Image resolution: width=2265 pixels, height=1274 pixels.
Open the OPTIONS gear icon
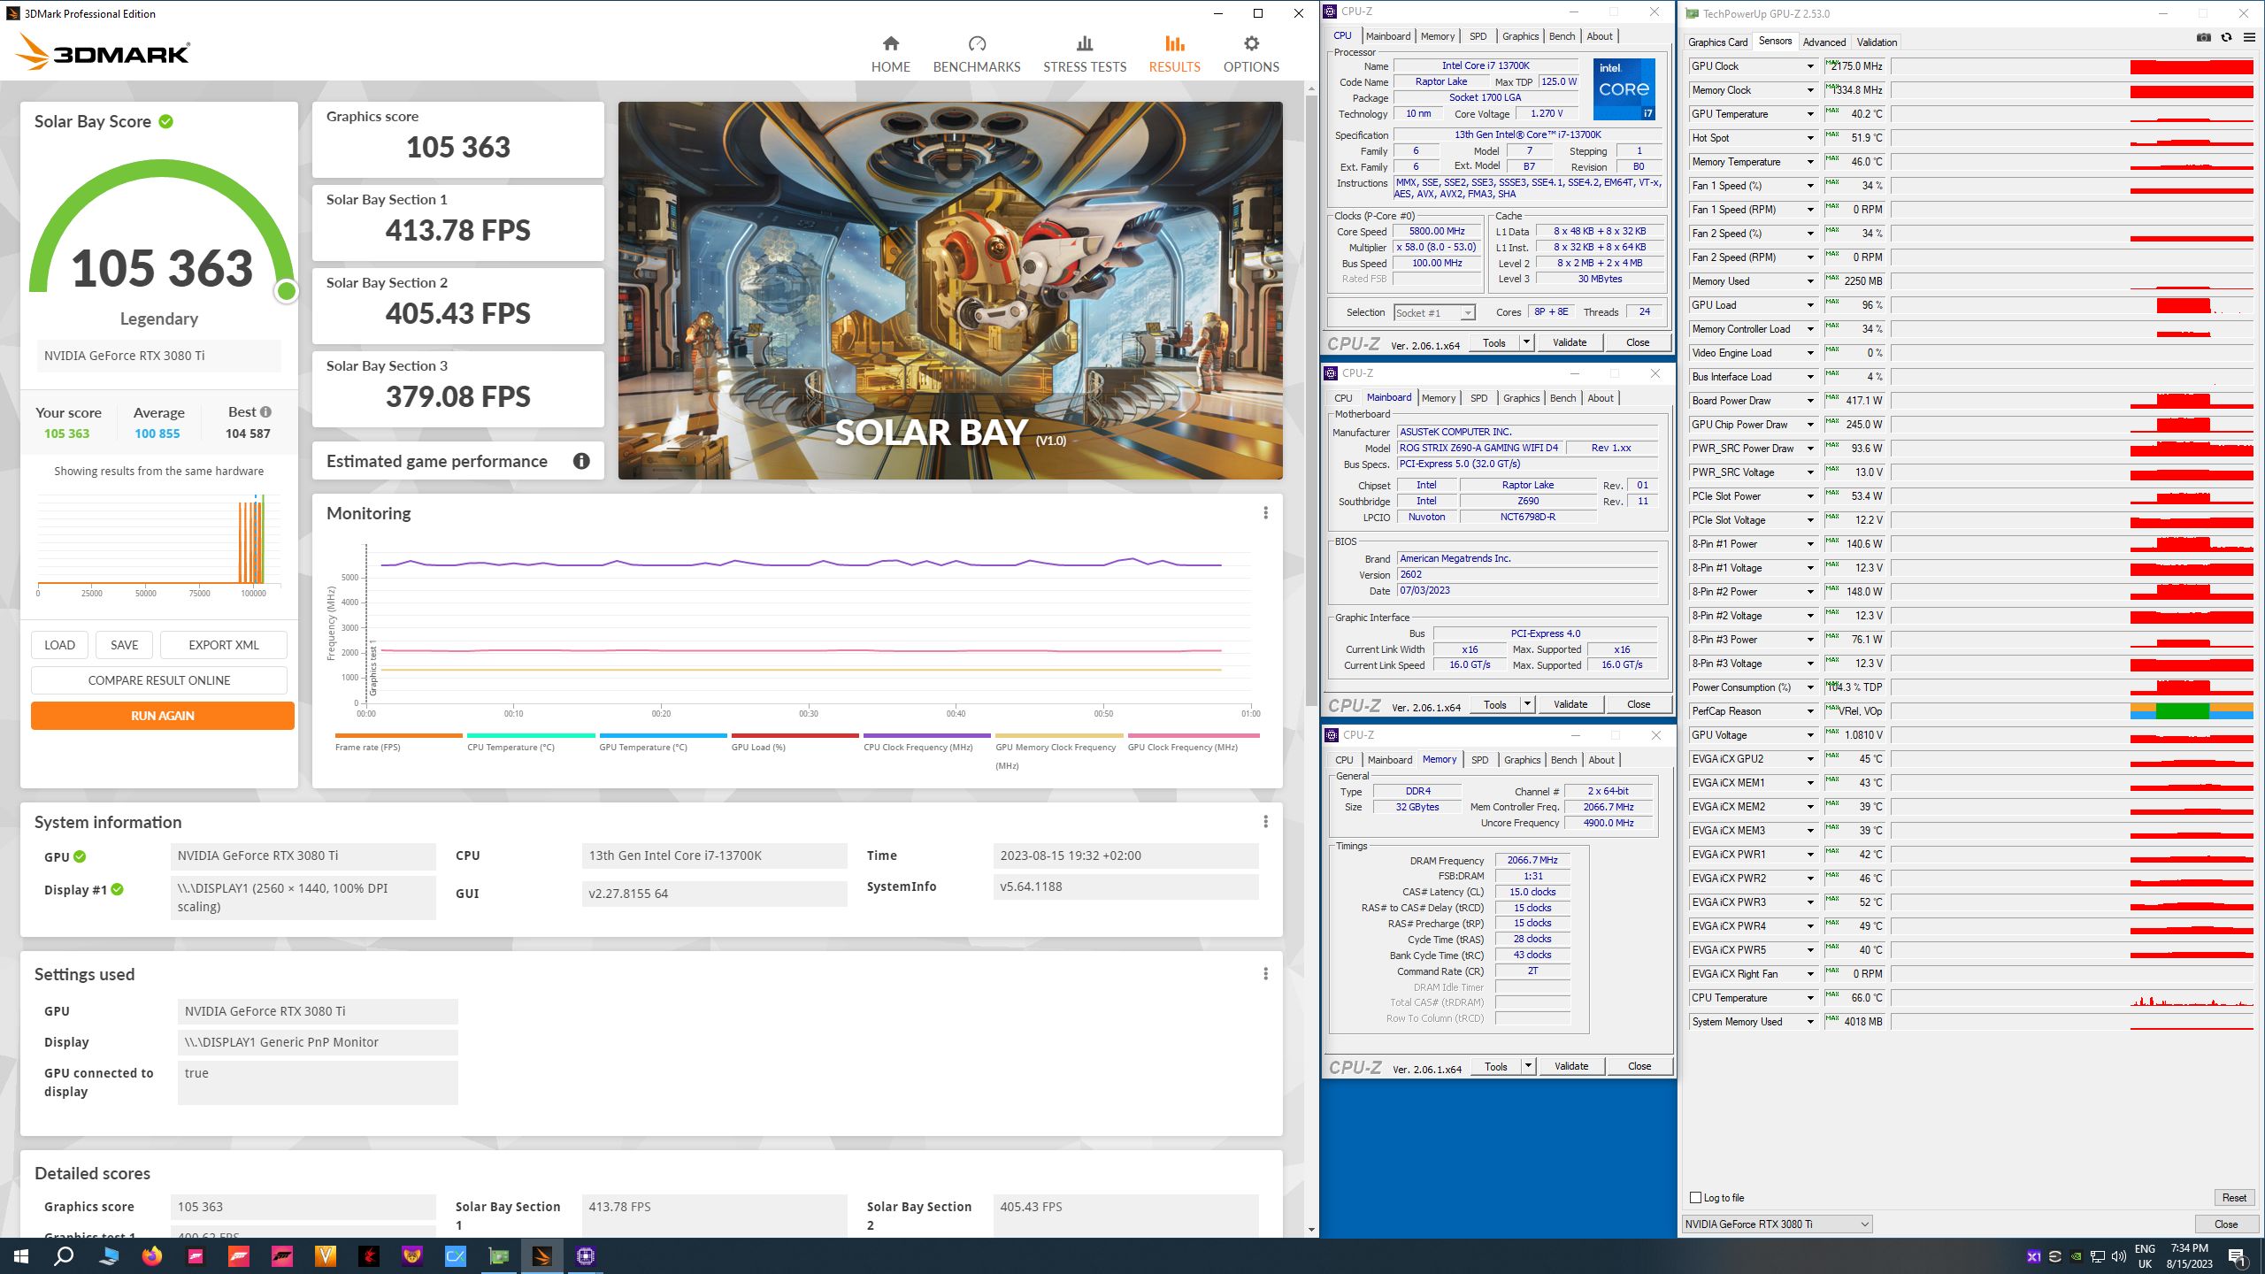(1251, 43)
